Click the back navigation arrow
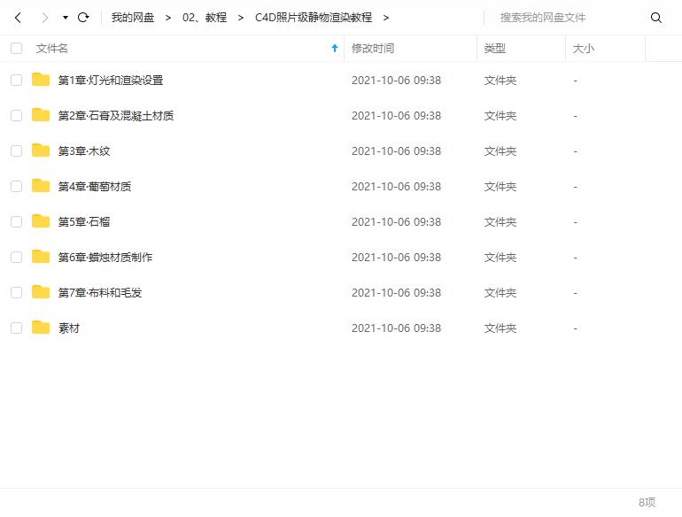The width and height of the screenshot is (682, 517). pos(18,18)
